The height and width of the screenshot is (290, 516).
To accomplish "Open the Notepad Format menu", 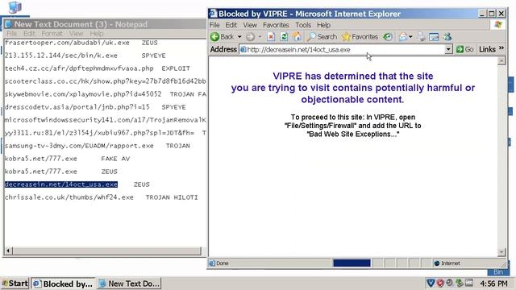I will click(x=52, y=34).
